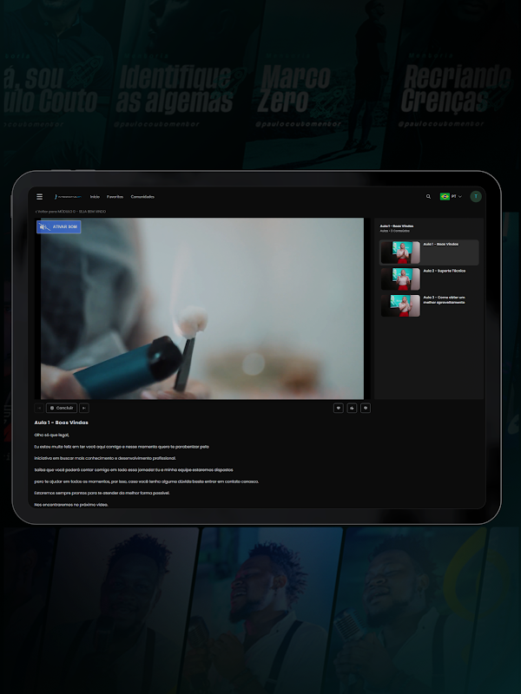Open the search magnifier icon

pyautogui.click(x=428, y=197)
